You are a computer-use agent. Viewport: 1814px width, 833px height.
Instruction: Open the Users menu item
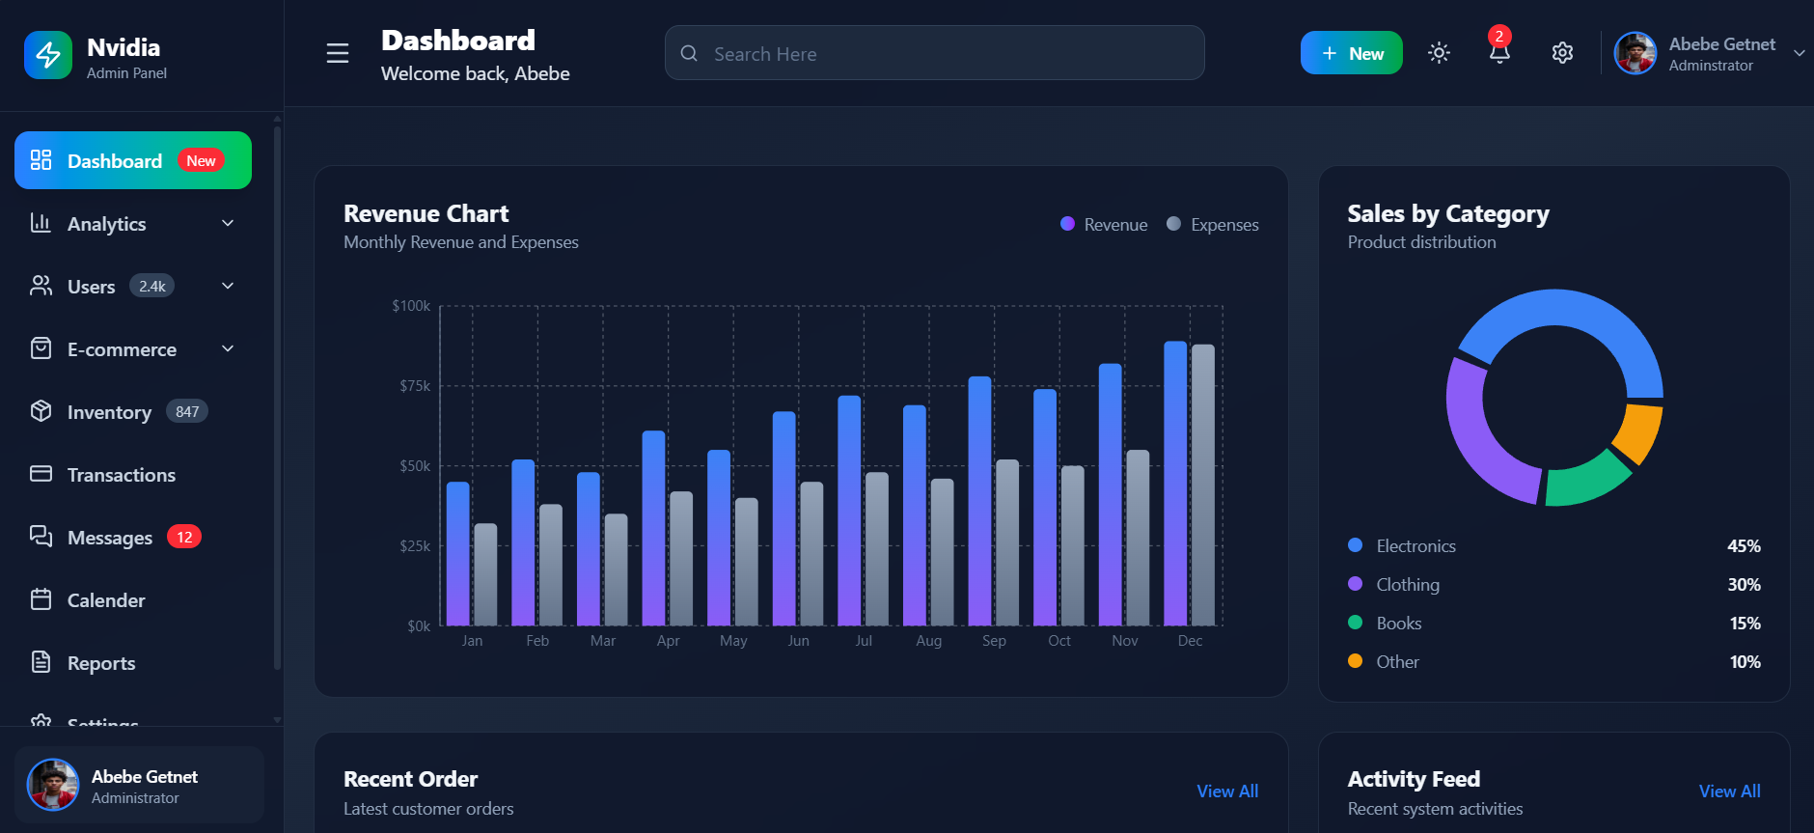point(133,286)
